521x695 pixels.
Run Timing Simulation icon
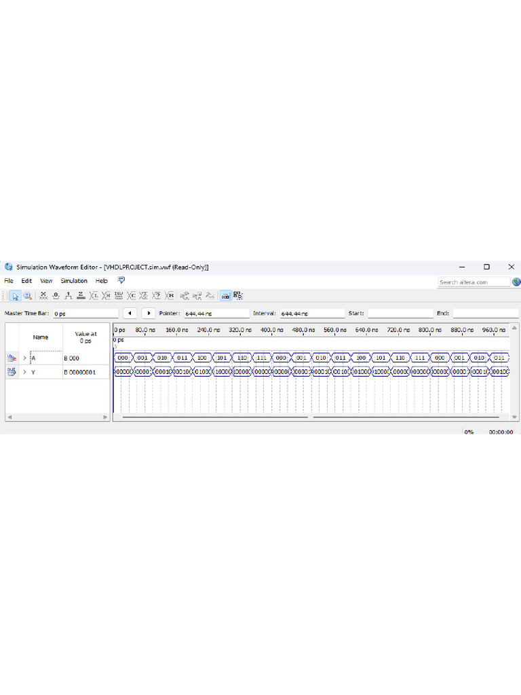[x=197, y=296]
